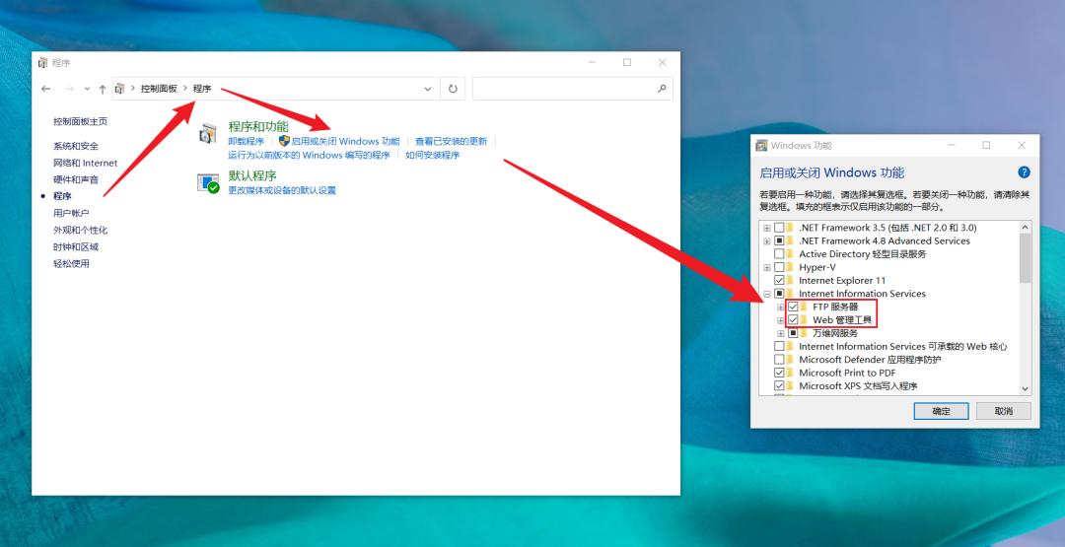1065x547 pixels.
Task: Refresh the control panel address bar
Action: coord(453,89)
